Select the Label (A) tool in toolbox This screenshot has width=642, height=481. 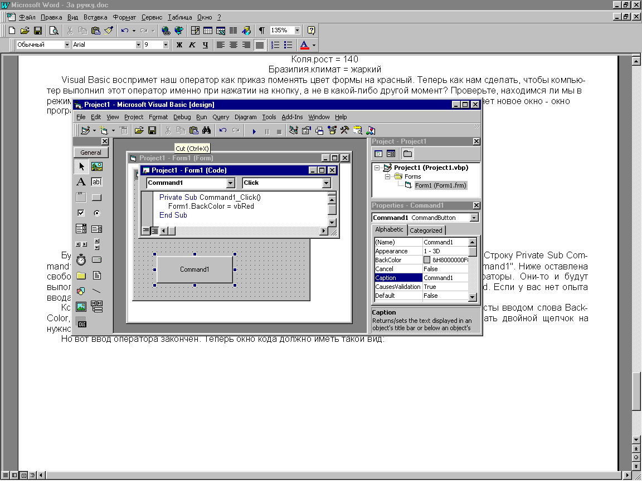81,182
